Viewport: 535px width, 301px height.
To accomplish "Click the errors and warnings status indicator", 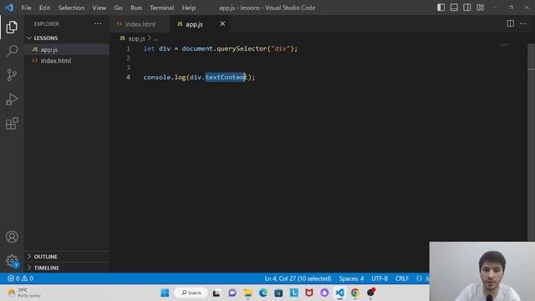I will [20, 278].
